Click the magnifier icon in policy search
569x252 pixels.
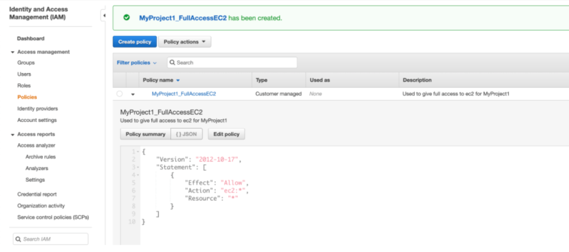173,63
